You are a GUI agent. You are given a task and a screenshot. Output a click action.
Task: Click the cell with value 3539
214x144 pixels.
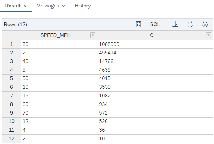(155, 87)
